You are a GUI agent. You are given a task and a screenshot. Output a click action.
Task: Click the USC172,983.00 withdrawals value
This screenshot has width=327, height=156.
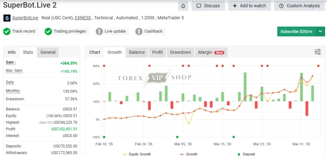click(64, 153)
